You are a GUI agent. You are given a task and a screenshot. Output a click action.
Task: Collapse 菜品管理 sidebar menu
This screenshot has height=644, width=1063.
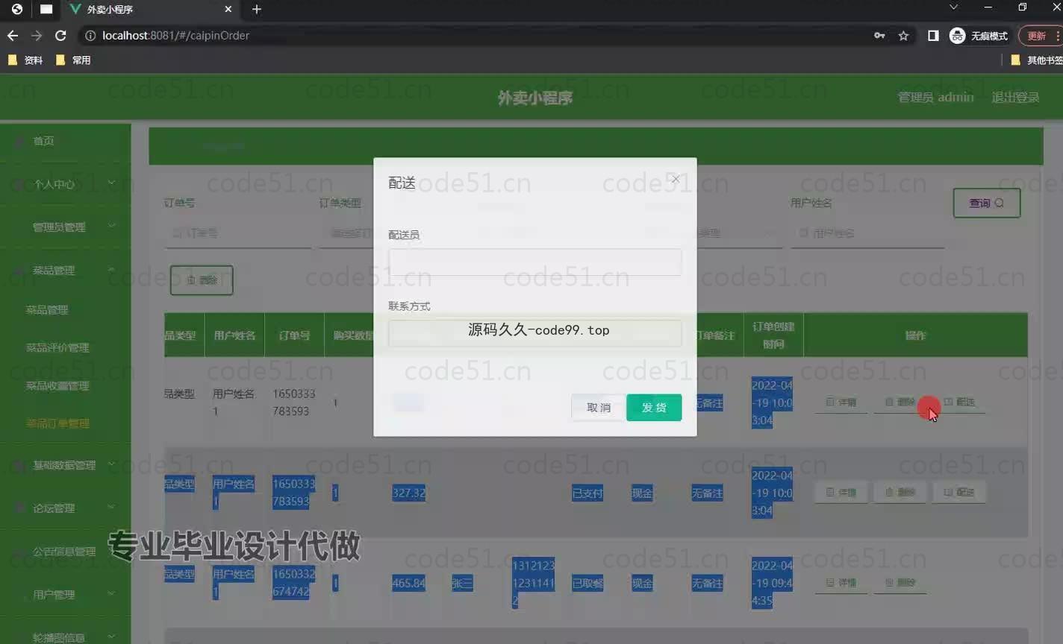(66, 270)
